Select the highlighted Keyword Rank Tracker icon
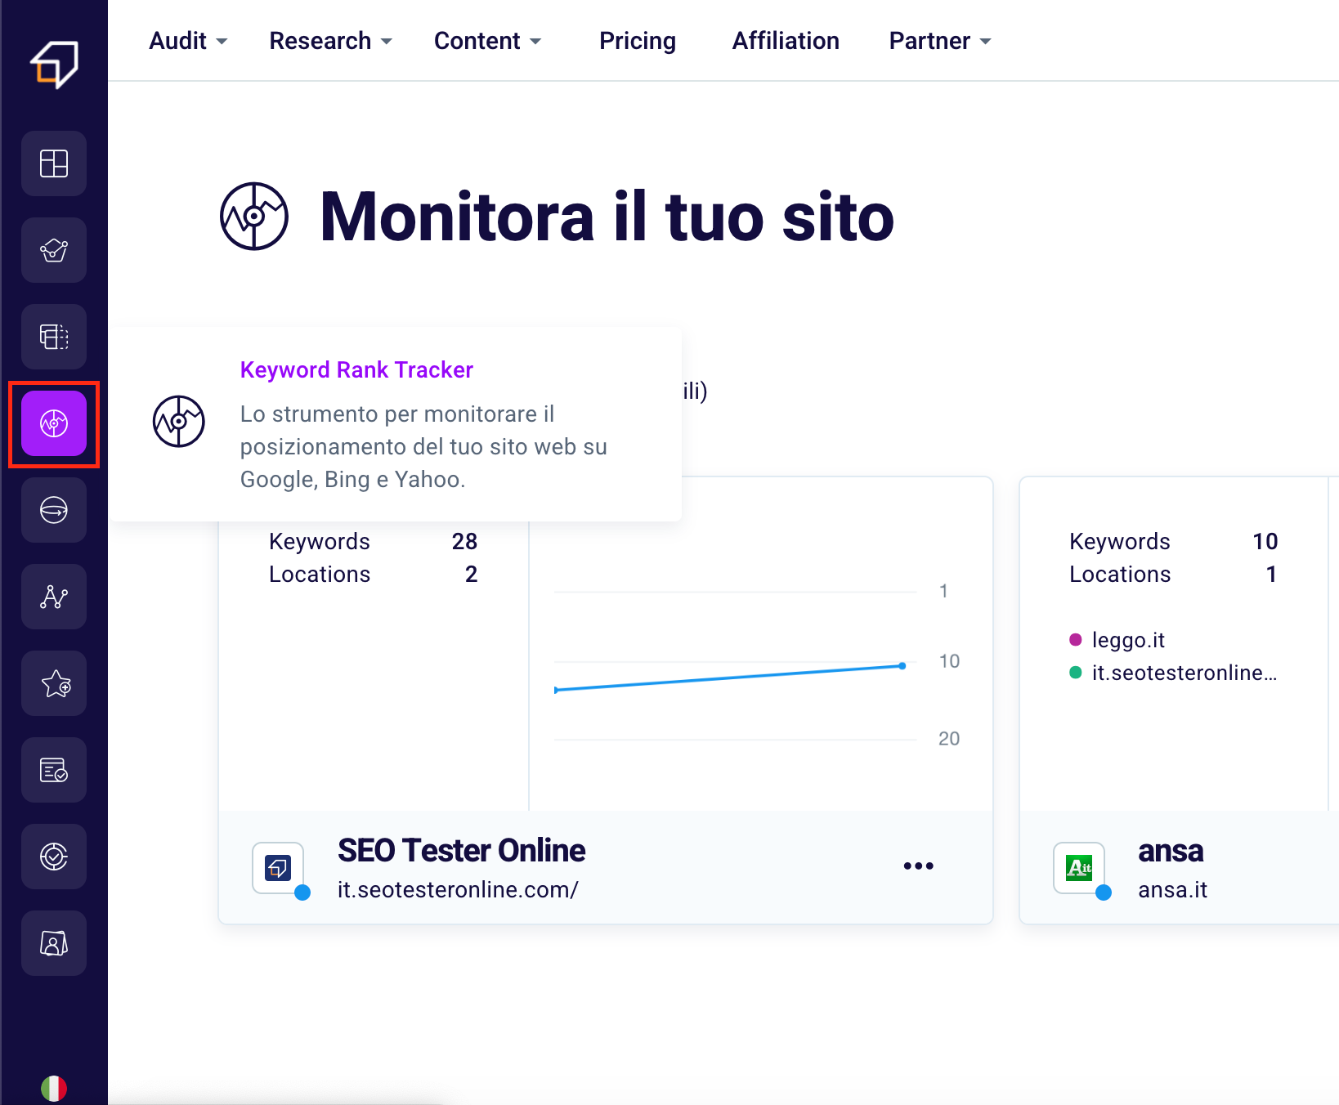The image size is (1339, 1105). pyautogui.click(x=54, y=423)
